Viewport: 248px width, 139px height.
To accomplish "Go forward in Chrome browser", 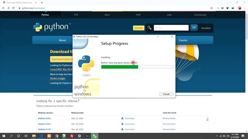I will 9,8.
